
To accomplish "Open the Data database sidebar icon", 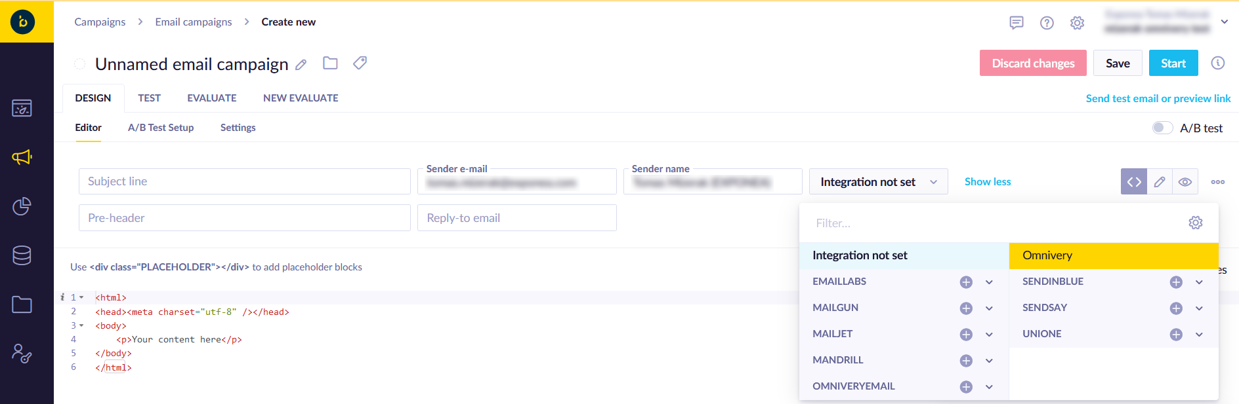I will (x=22, y=255).
